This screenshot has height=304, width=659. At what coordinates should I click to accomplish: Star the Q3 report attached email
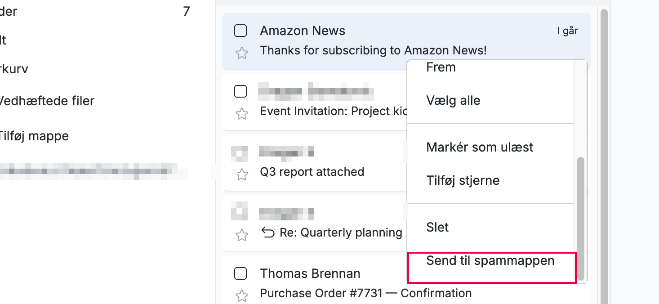tap(242, 174)
